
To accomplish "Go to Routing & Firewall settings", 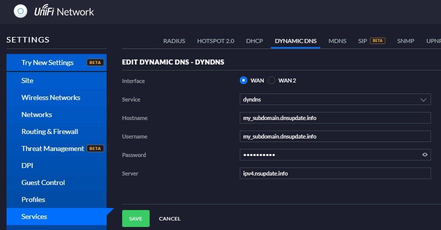I will (50, 131).
